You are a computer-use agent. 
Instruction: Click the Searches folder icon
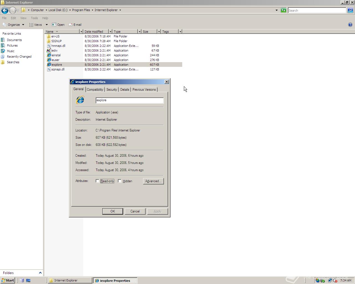click(x=3, y=62)
